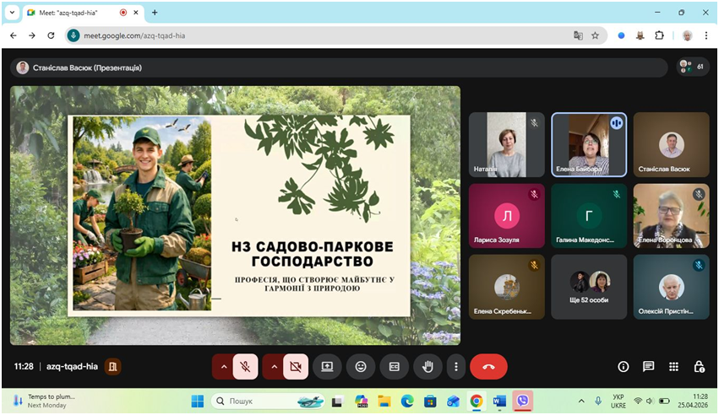Open host controls lock icon
This screenshot has width=719, height=415.
pyautogui.click(x=699, y=367)
